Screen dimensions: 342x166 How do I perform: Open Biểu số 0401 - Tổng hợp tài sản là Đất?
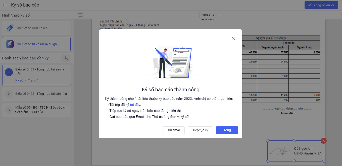click(37, 75)
